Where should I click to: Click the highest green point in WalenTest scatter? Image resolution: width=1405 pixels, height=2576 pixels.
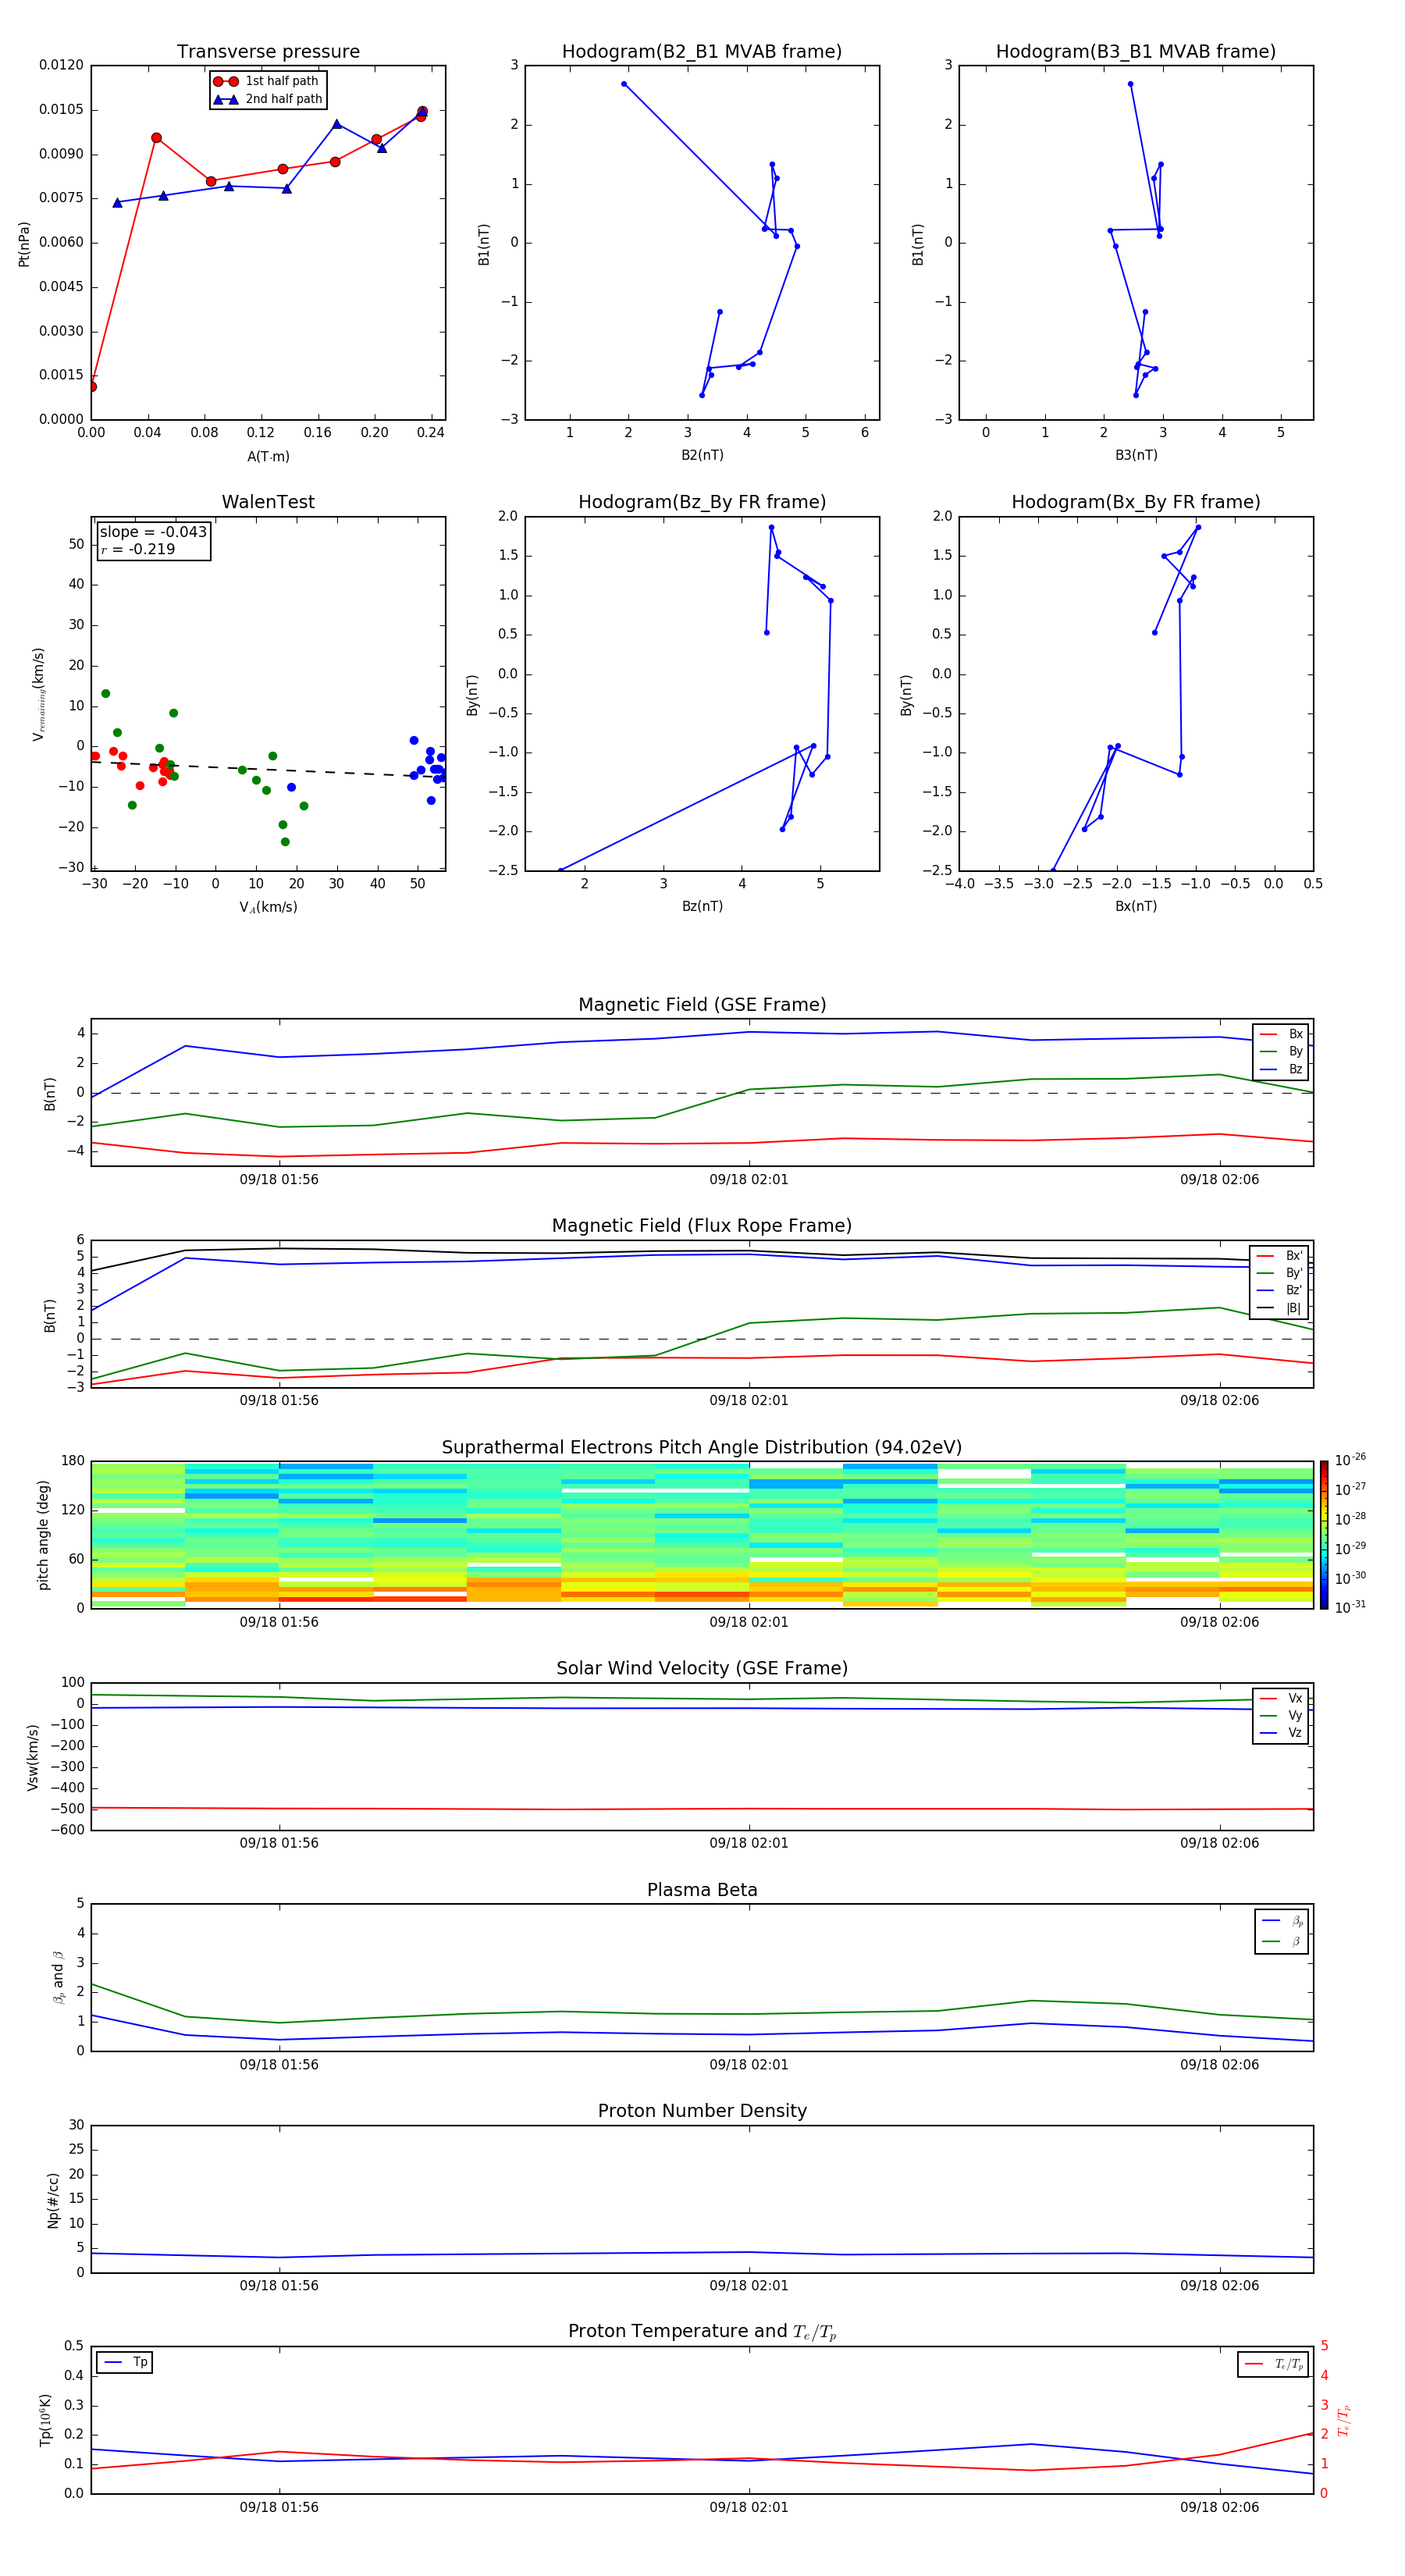105,694
